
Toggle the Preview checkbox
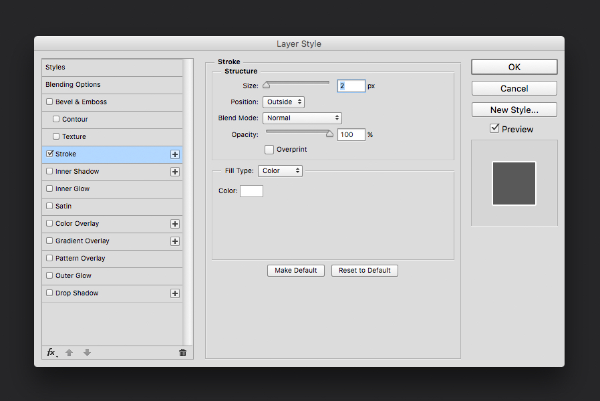coord(494,128)
